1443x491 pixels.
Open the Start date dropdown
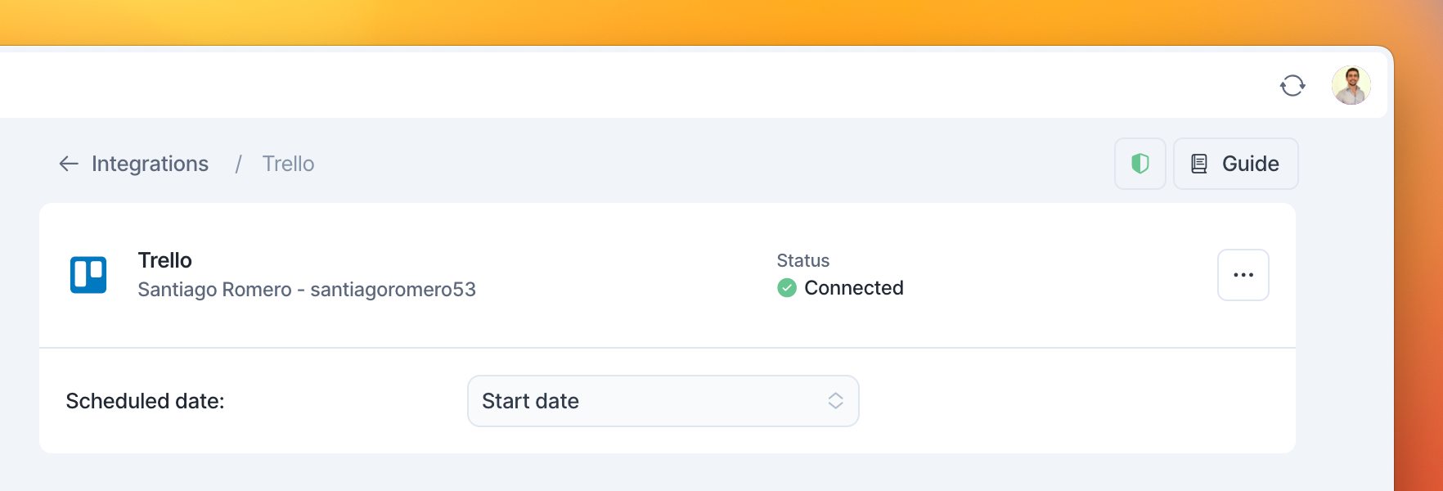pos(663,401)
